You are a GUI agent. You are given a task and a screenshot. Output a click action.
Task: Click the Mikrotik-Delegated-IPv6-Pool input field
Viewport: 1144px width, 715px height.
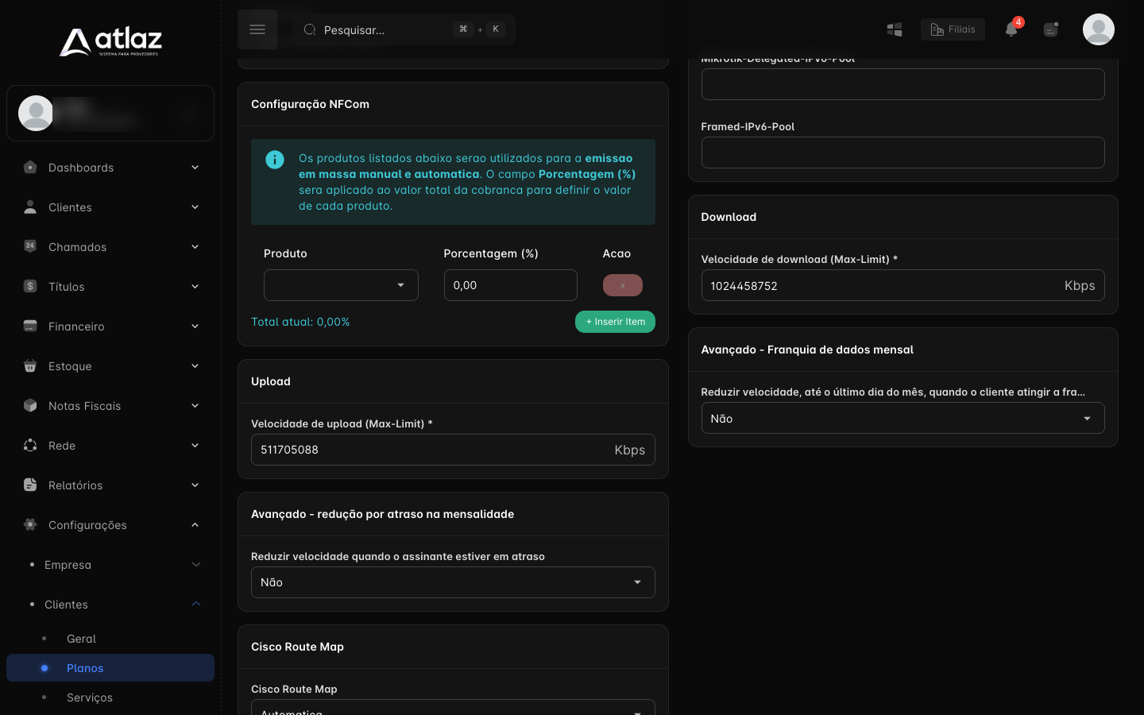click(x=902, y=84)
